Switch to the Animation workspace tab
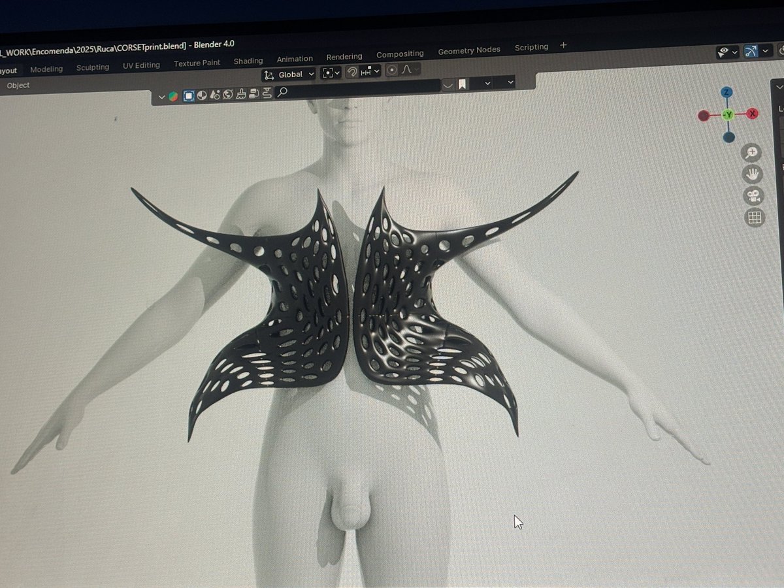Screen dimensions: 784x588 (x=295, y=59)
